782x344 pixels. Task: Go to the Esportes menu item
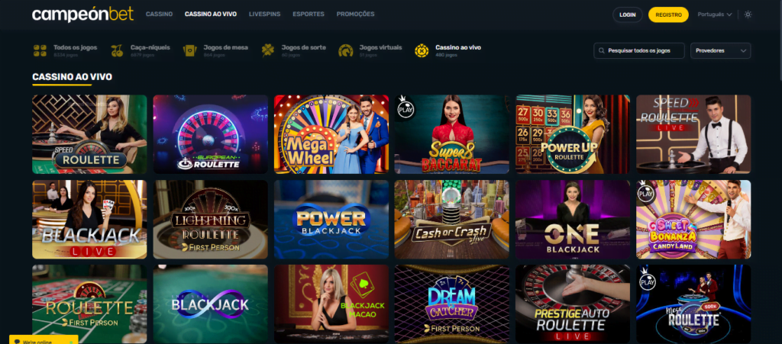point(309,14)
